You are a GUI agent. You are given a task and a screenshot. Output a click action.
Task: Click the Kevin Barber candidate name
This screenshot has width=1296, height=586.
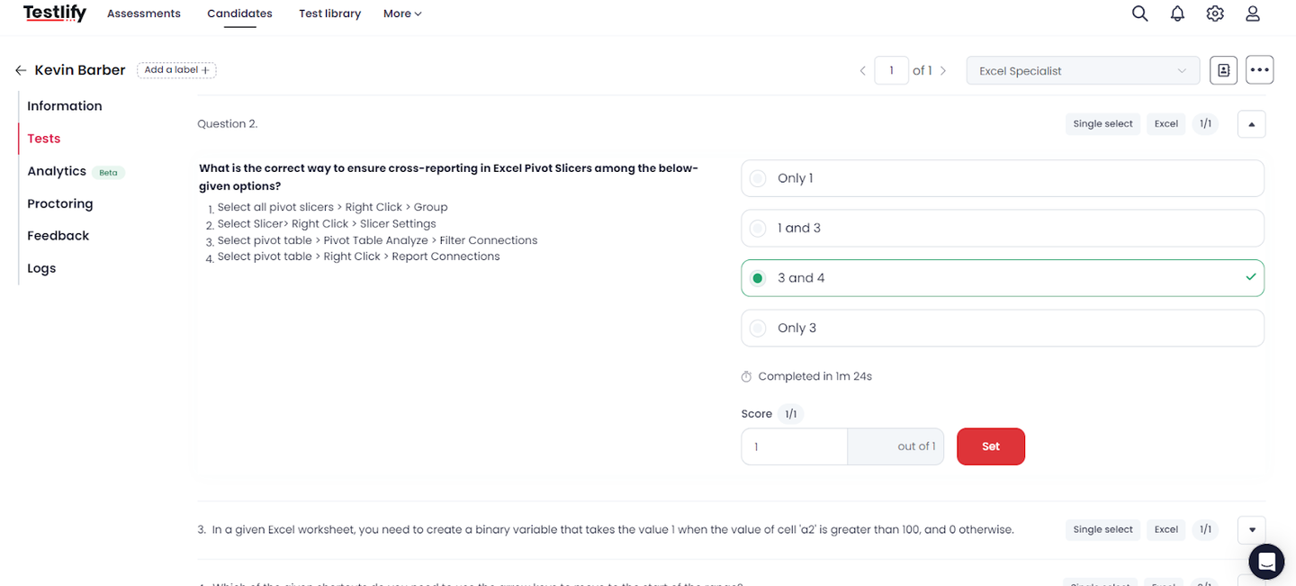(80, 70)
